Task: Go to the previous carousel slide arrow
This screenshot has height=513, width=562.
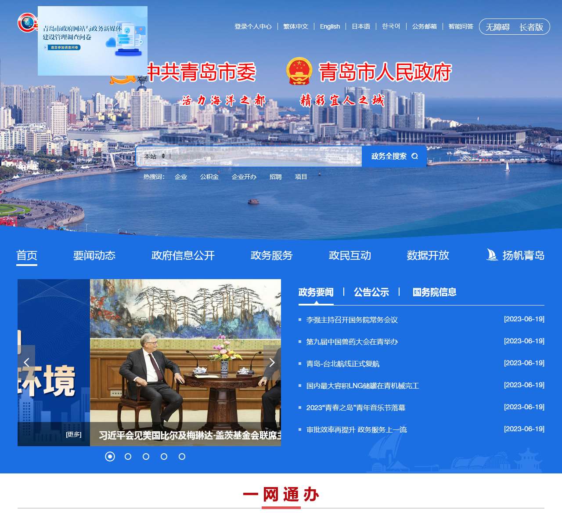Action: 26,362
